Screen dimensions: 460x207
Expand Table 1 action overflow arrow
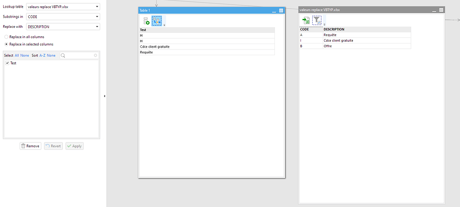[x=164, y=25]
